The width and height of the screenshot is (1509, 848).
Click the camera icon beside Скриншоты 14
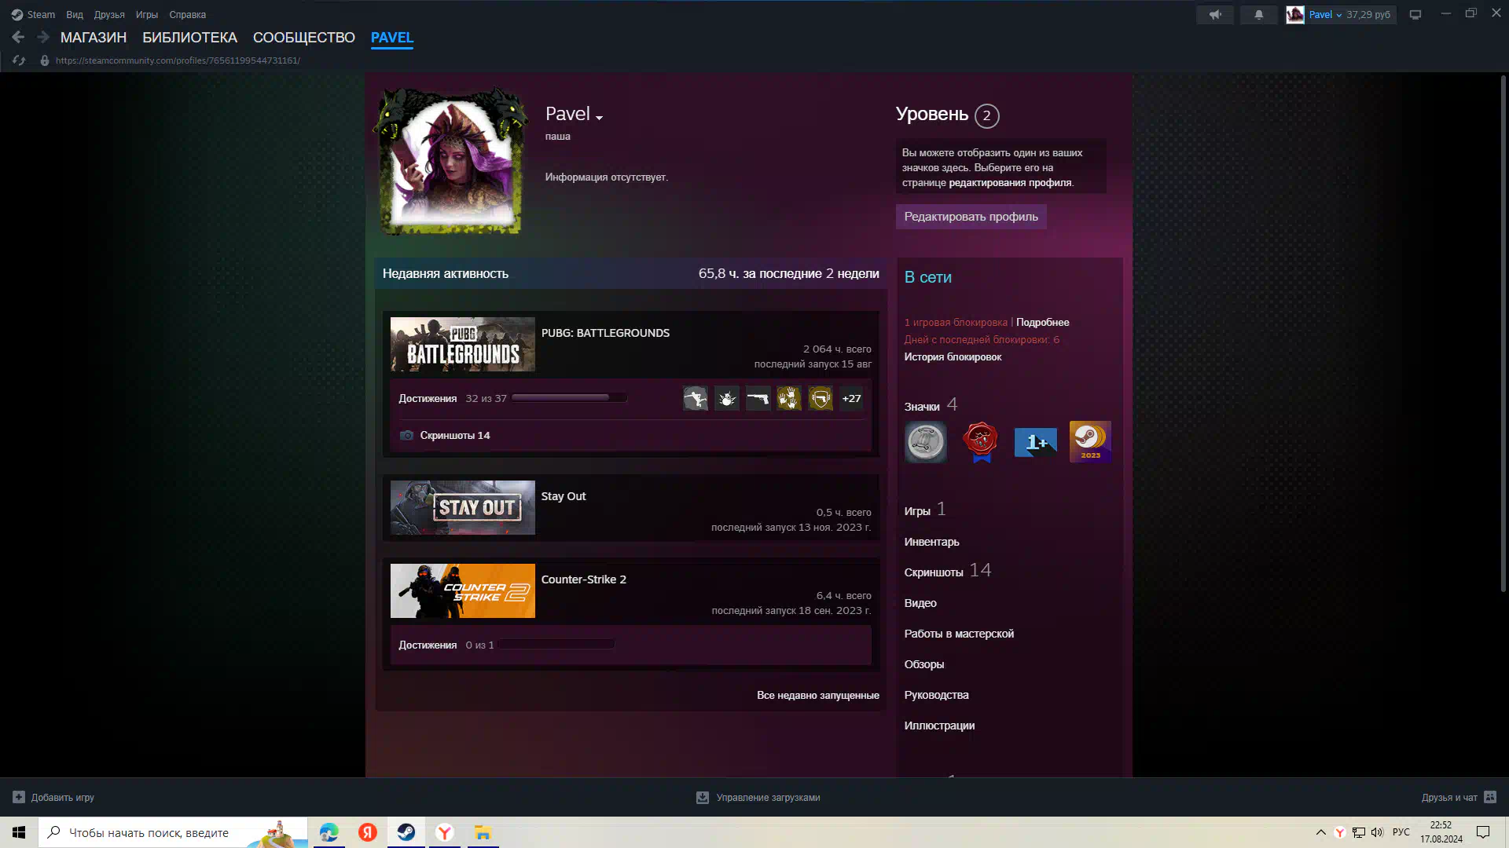click(406, 435)
